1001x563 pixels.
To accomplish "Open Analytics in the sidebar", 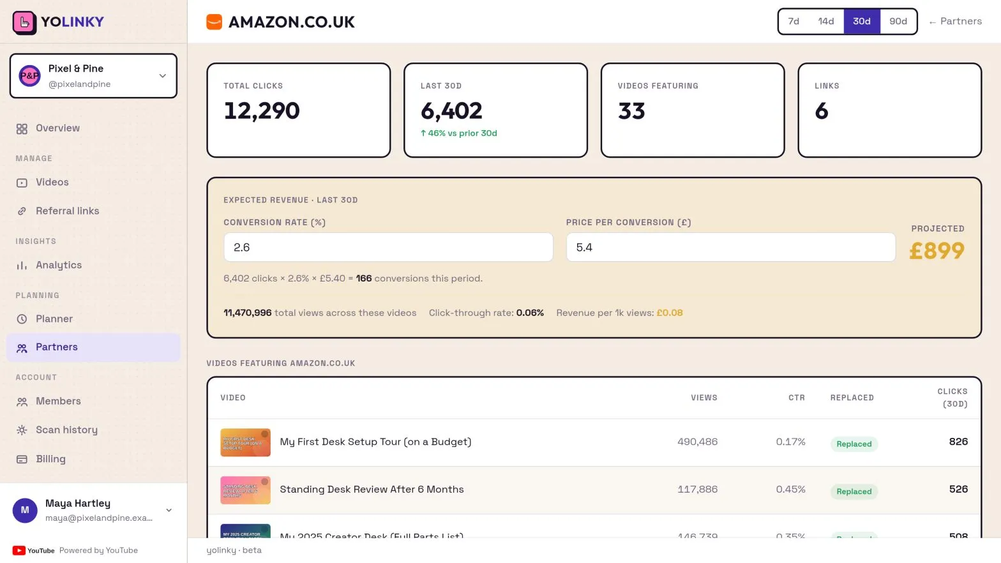I will tap(93, 266).
